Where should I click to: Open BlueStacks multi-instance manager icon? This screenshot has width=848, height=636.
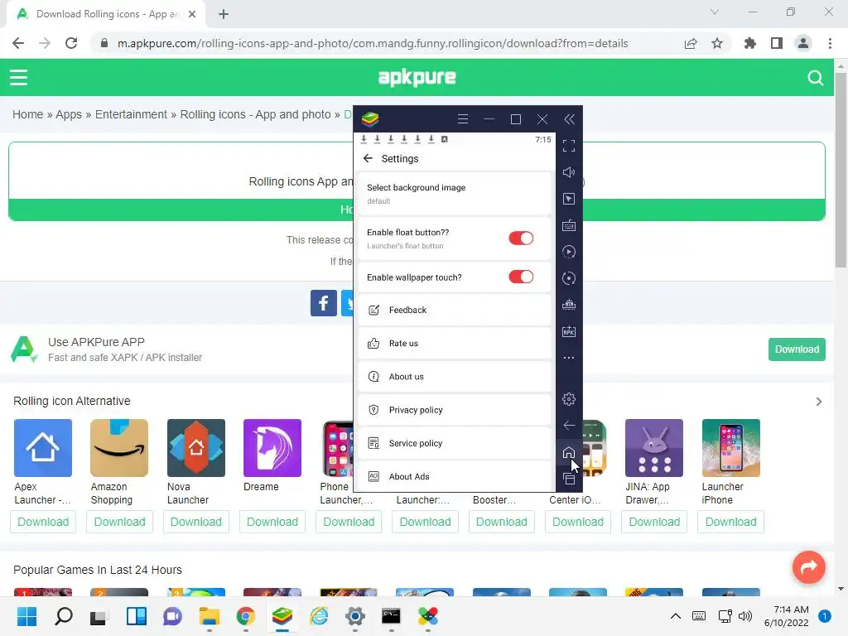568,305
